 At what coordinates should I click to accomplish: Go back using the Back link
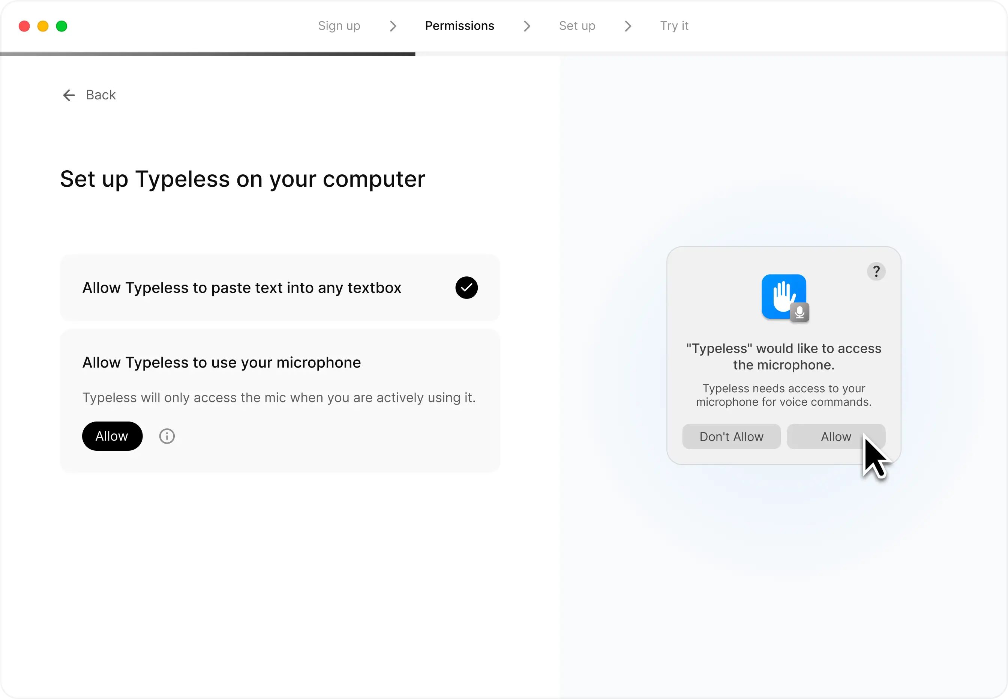click(100, 94)
